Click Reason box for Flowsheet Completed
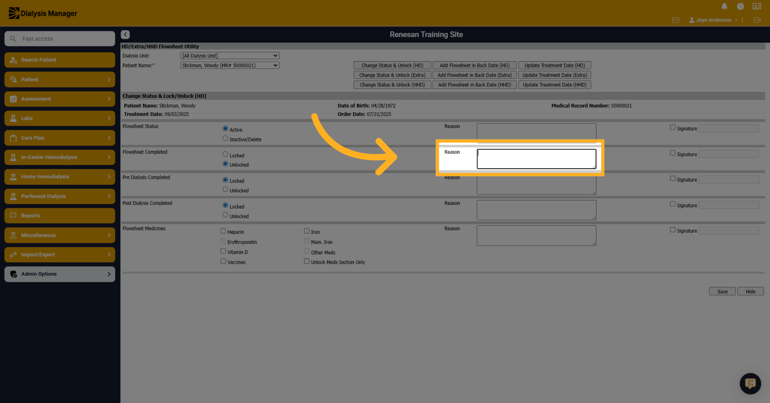The height and width of the screenshot is (403, 770). [x=536, y=159]
